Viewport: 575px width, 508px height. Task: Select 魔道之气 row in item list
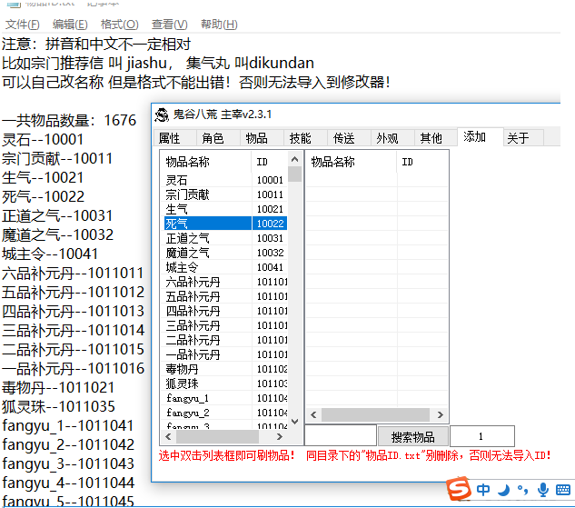(x=224, y=253)
